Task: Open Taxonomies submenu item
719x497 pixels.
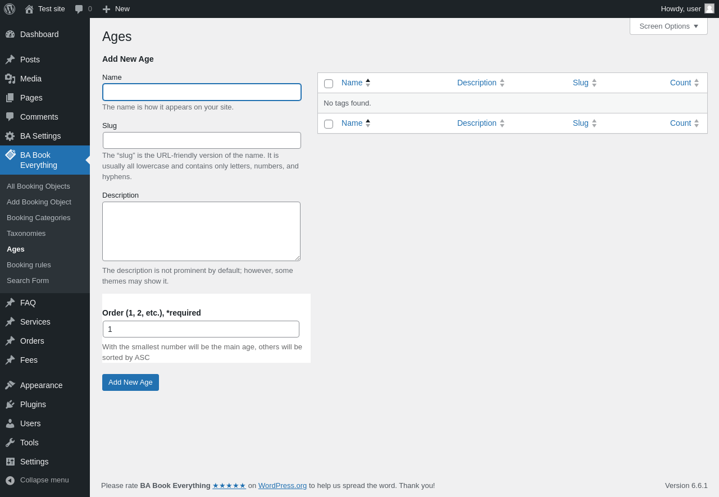Action: pos(45,234)
